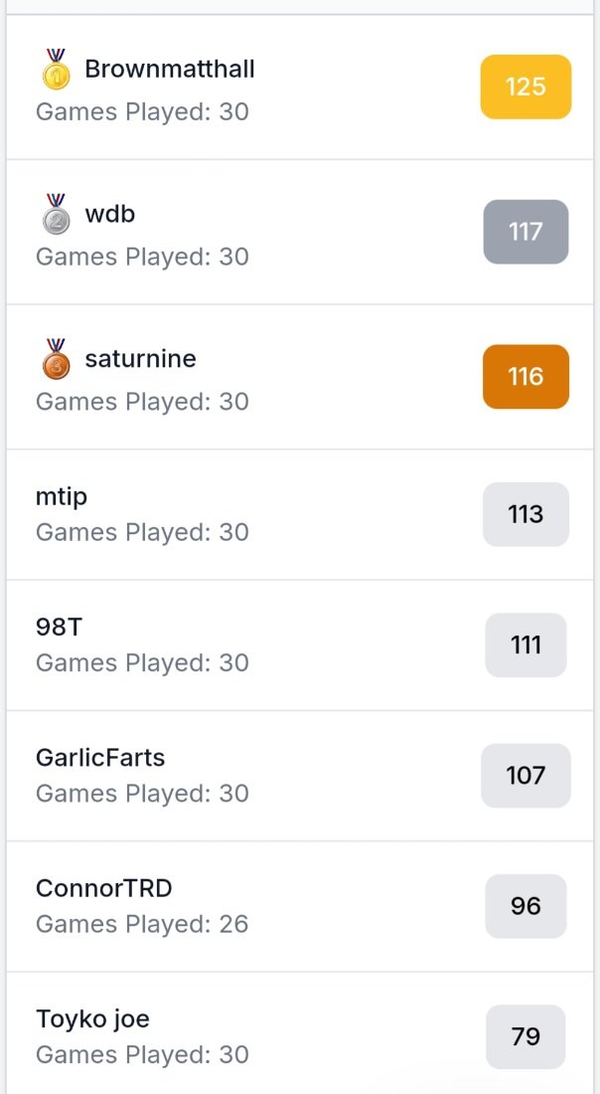Select the orange 116 score badge
600x1094 pixels.
coord(525,377)
